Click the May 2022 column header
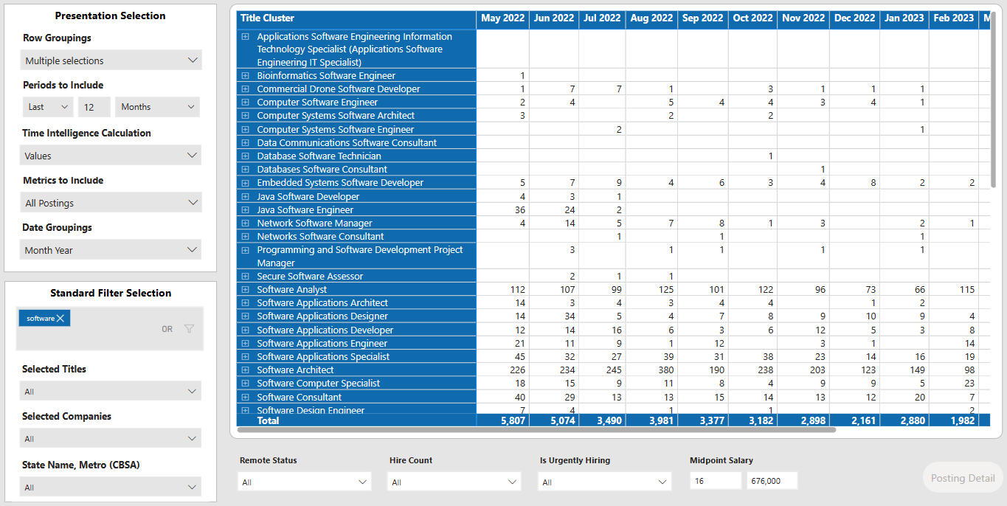Image resolution: width=1007 pixels, height=506 pixels. pos(502,18)
